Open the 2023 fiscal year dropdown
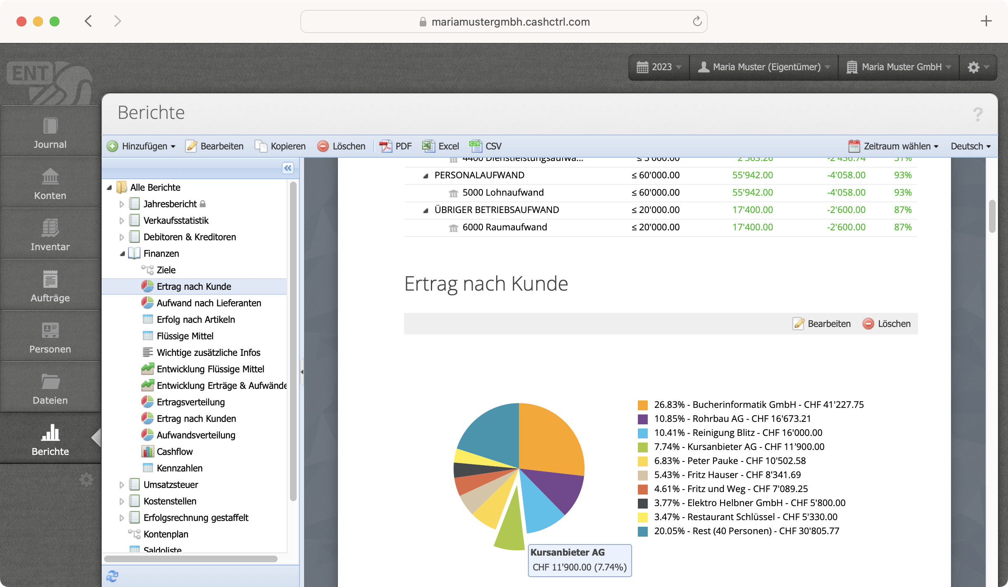 659,67
